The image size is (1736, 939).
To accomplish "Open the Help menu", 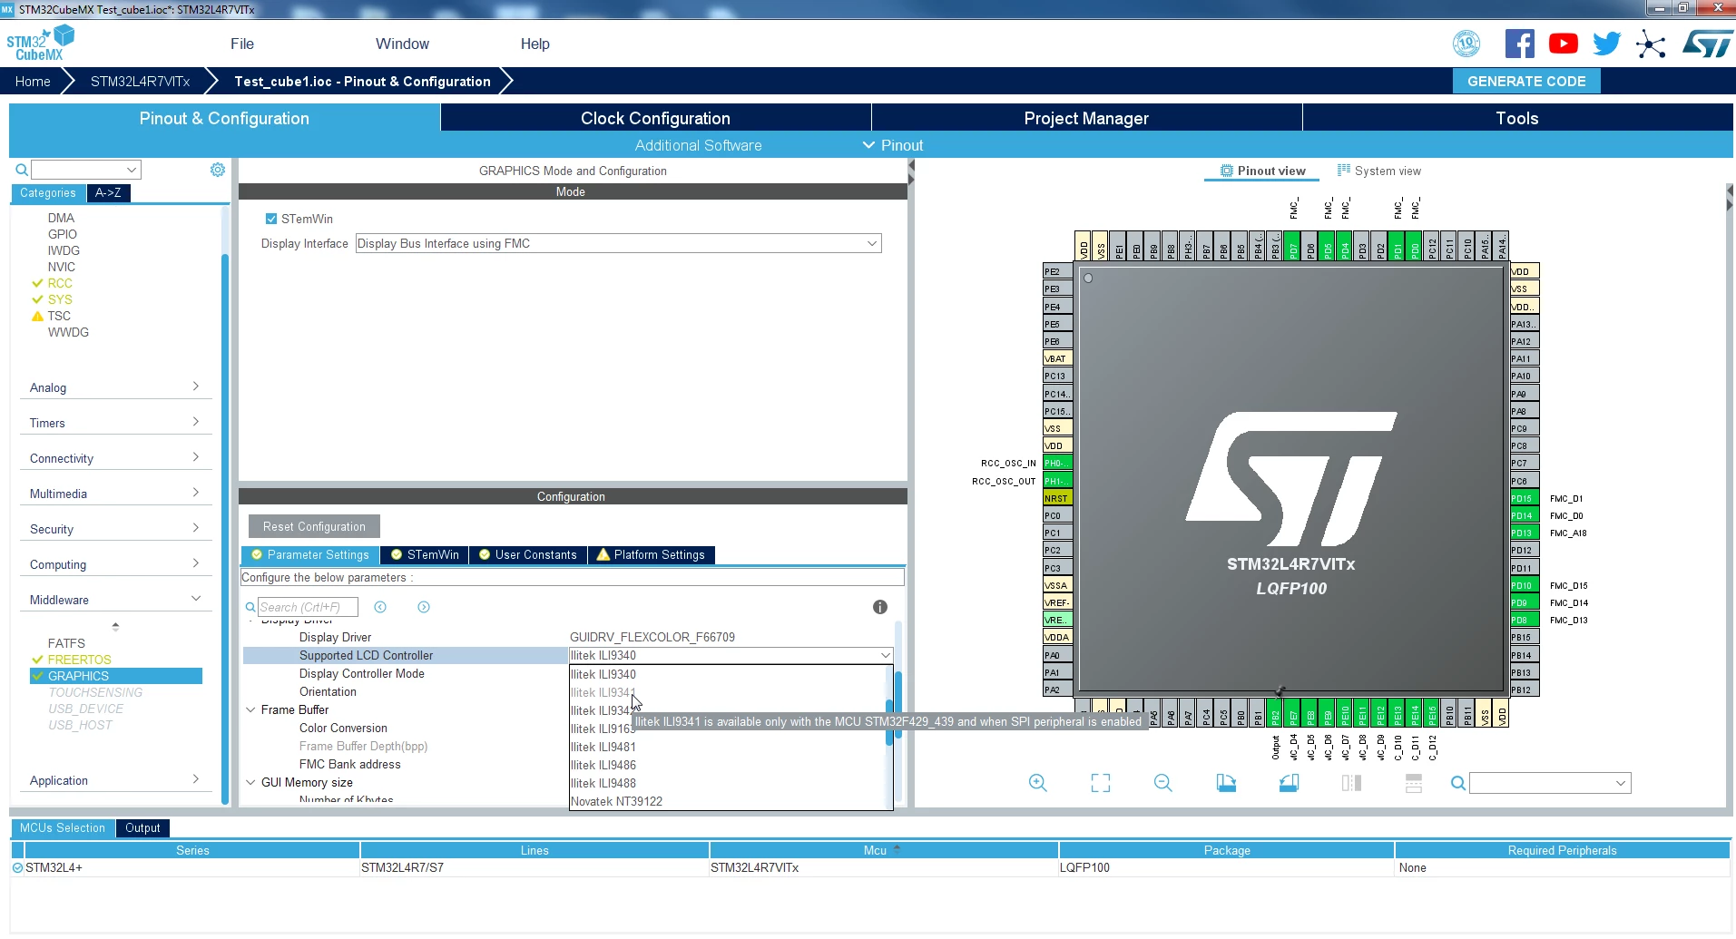I will [x=535, y=44].
